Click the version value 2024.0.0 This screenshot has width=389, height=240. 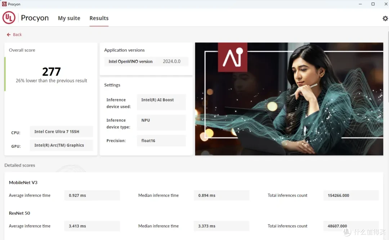[x=172, y=61]
